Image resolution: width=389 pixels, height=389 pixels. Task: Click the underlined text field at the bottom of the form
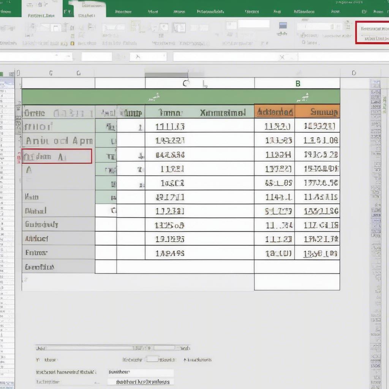[141, 381]
